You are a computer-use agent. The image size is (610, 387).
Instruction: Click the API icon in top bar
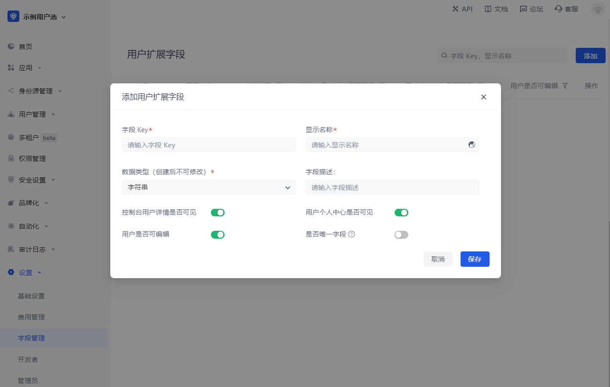tap(455, 9)
